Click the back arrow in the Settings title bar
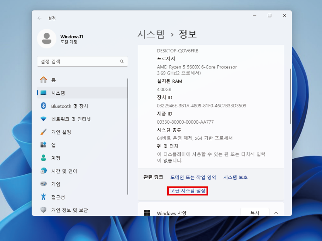This screenshot has height=241, width=322. pyautogui.click(x=39, y=18)
